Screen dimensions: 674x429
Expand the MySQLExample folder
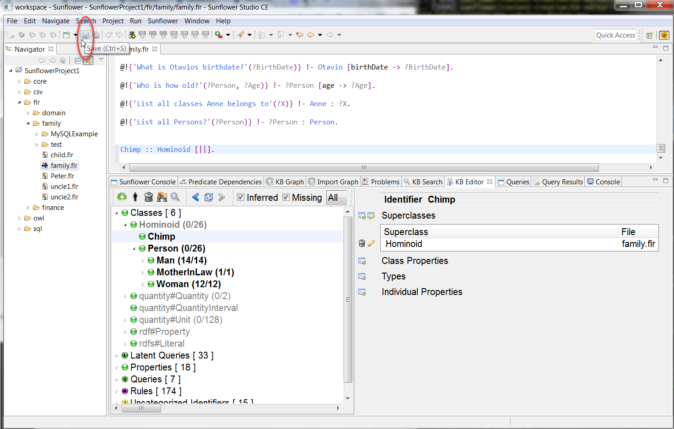37,134
